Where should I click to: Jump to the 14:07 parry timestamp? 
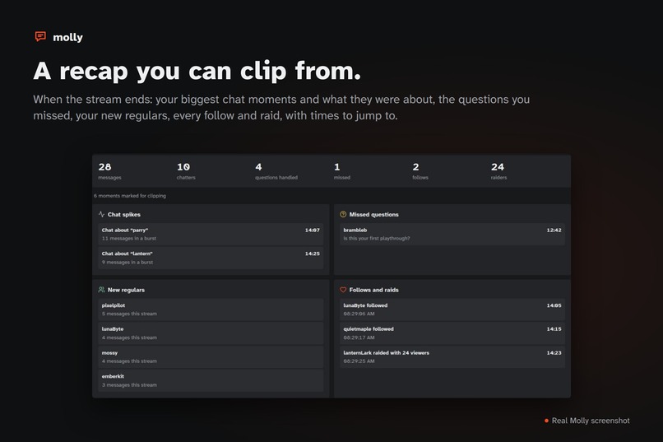point(313,230)
